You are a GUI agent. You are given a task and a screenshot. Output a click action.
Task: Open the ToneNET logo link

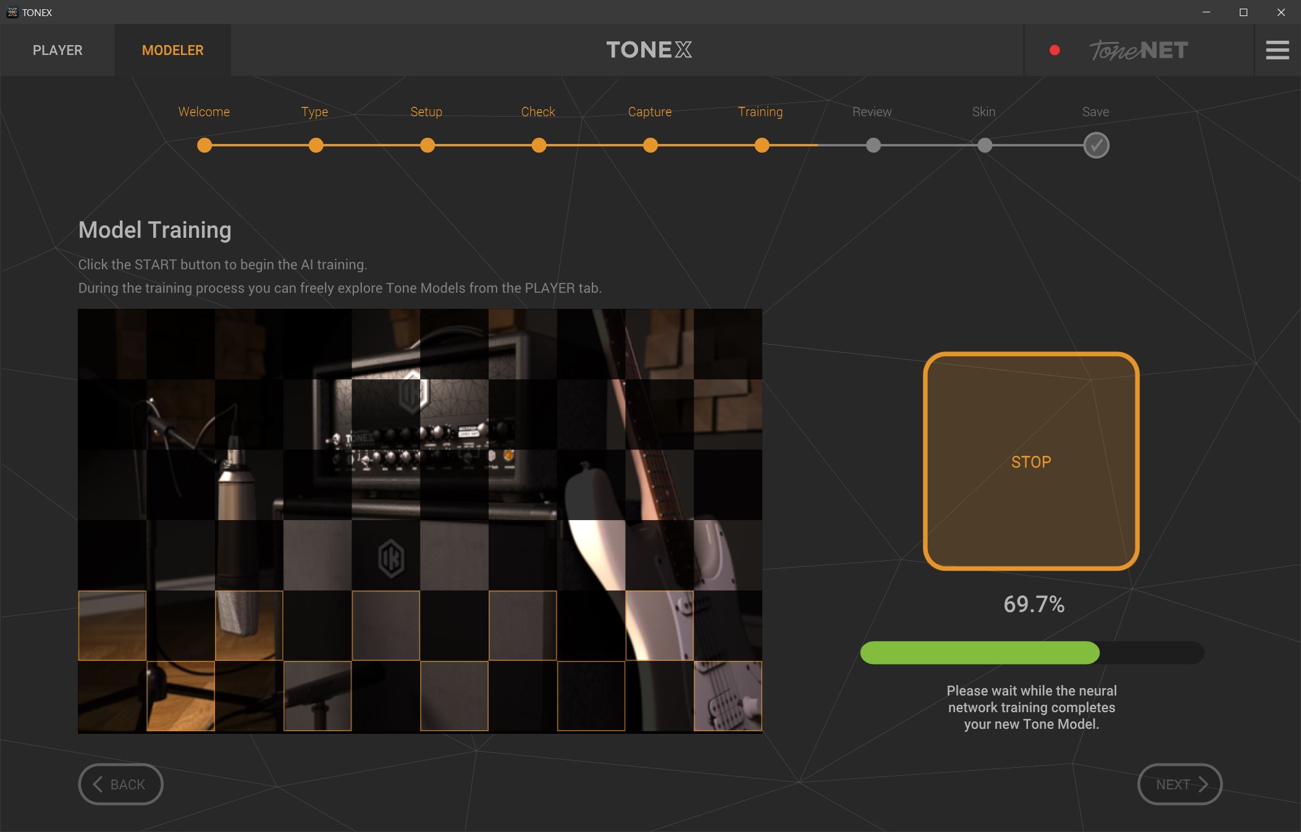(x=1138, y=50)
